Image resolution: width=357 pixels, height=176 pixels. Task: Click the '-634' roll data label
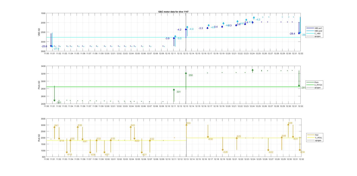(302, 152)
